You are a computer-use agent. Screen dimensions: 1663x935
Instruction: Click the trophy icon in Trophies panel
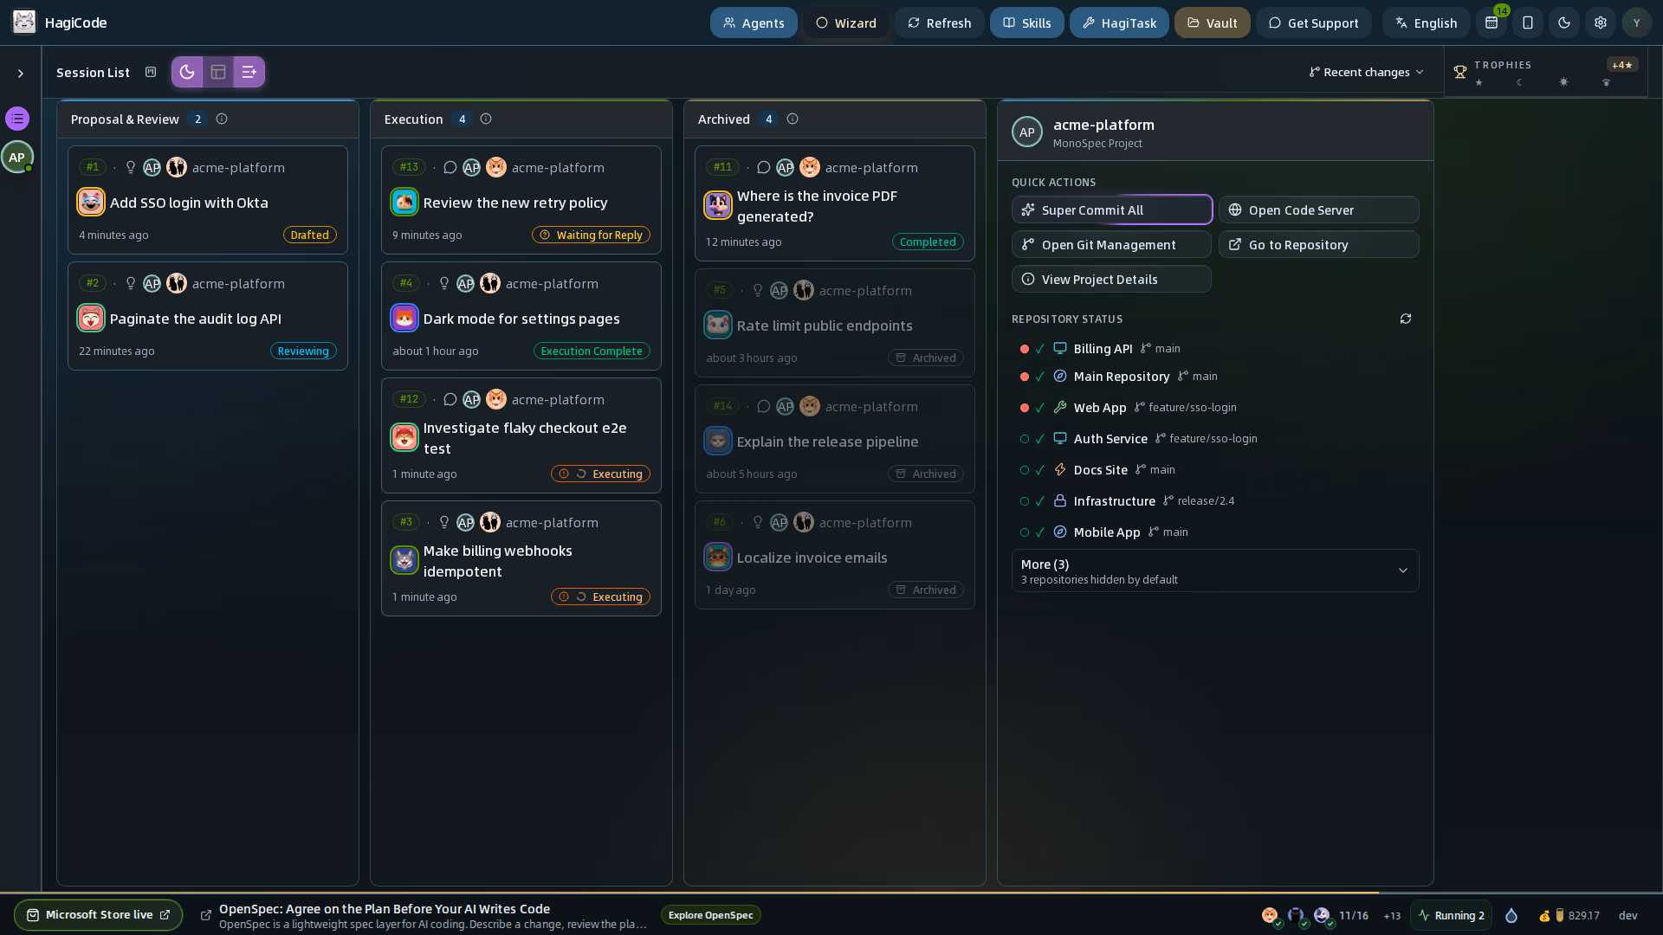pos(1460,72)
